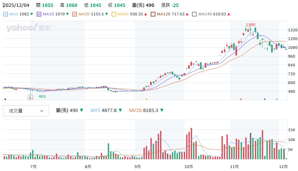The height and width of the screenshot is (171, 298).
Task: Check the MA120 checkbox
Action: point(153,14)
